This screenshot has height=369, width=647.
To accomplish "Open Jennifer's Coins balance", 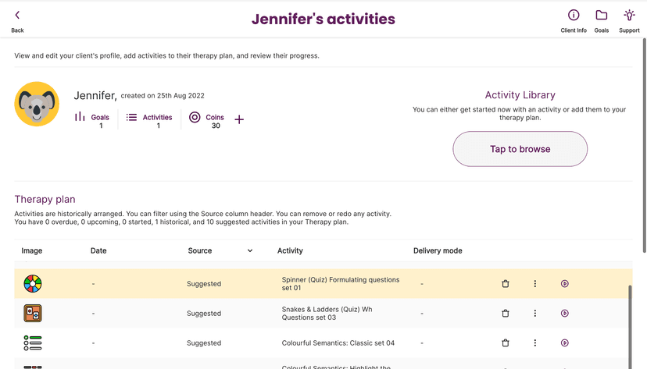I will (206, 120).
